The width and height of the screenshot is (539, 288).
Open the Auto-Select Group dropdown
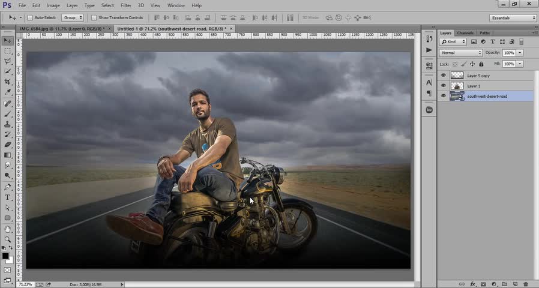[x=73, y=17]
